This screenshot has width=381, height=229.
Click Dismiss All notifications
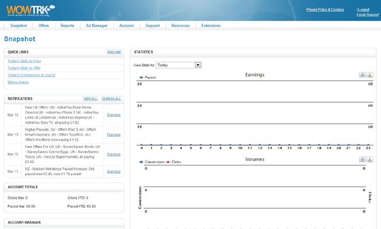[111, 99]
